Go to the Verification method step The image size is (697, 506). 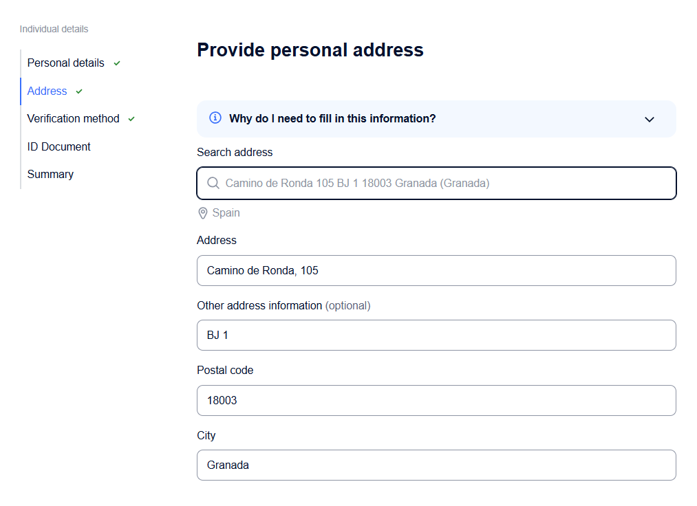[74, 119]
